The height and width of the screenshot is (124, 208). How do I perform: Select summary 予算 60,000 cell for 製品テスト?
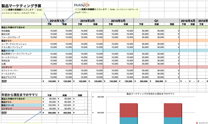pos(50,102)
